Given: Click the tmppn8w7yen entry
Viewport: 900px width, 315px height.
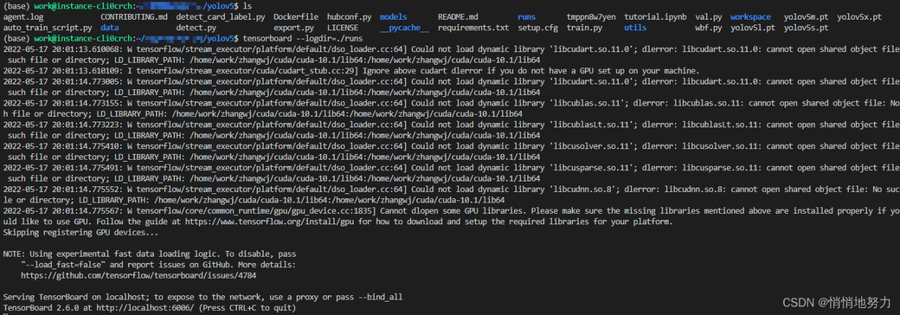Looking at the screenshot, I should [591, 17].
